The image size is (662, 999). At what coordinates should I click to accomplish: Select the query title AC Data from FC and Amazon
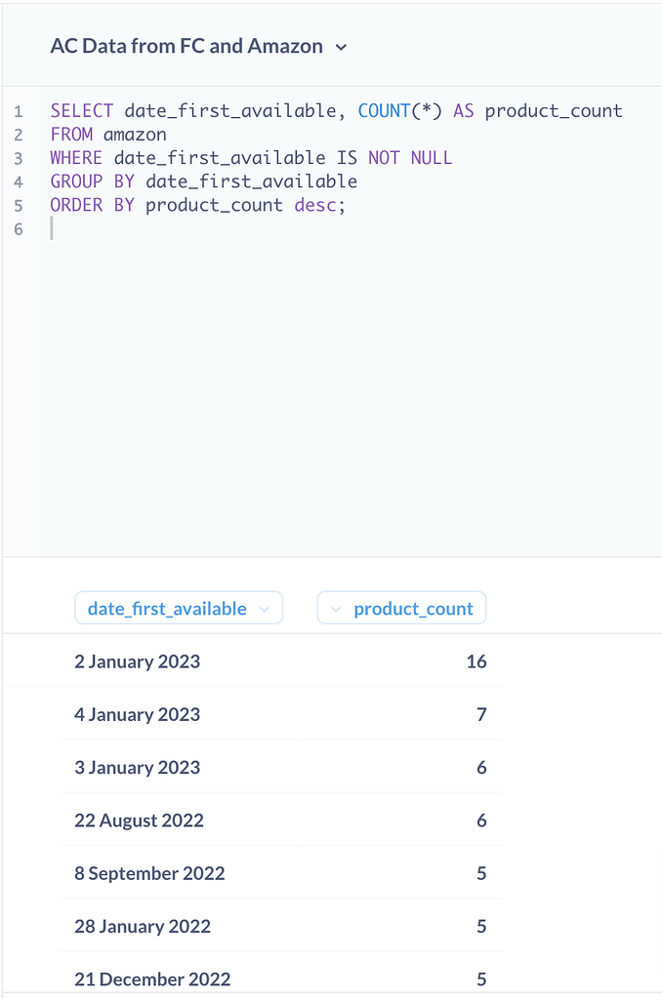click(186, 46)
